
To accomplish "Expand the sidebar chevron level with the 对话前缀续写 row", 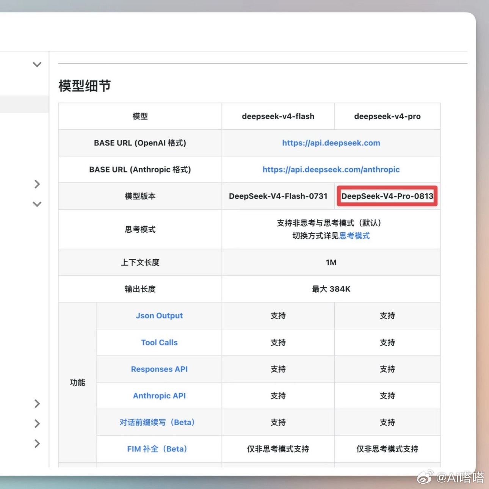I will point(37,423).
